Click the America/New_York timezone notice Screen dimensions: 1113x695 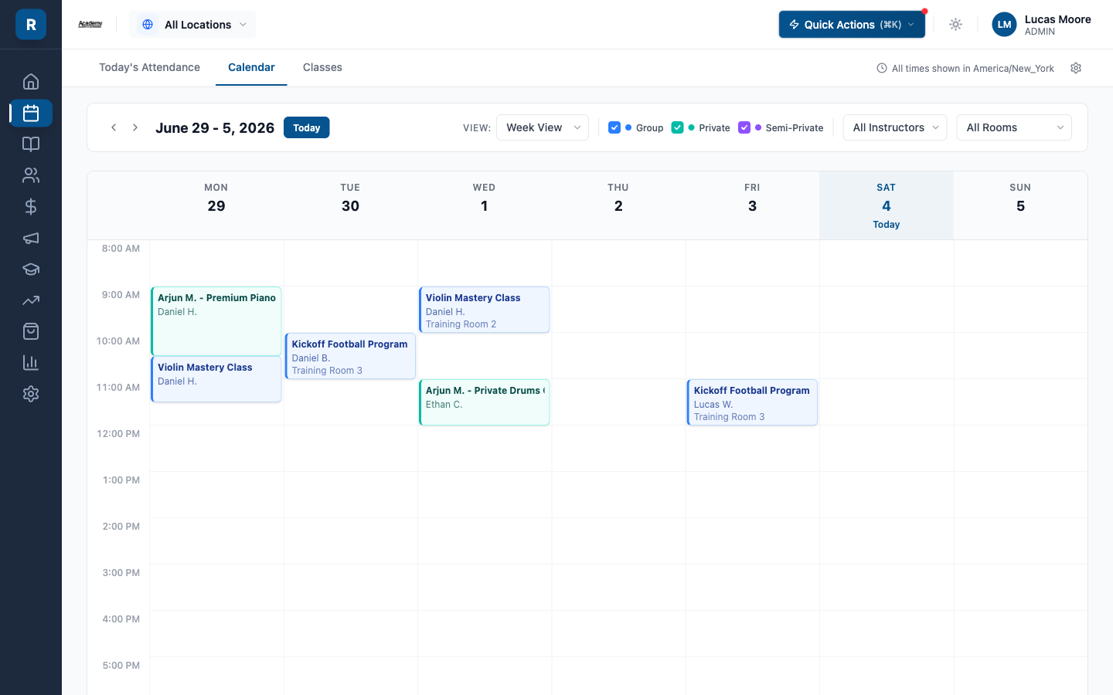click(973, 68)
